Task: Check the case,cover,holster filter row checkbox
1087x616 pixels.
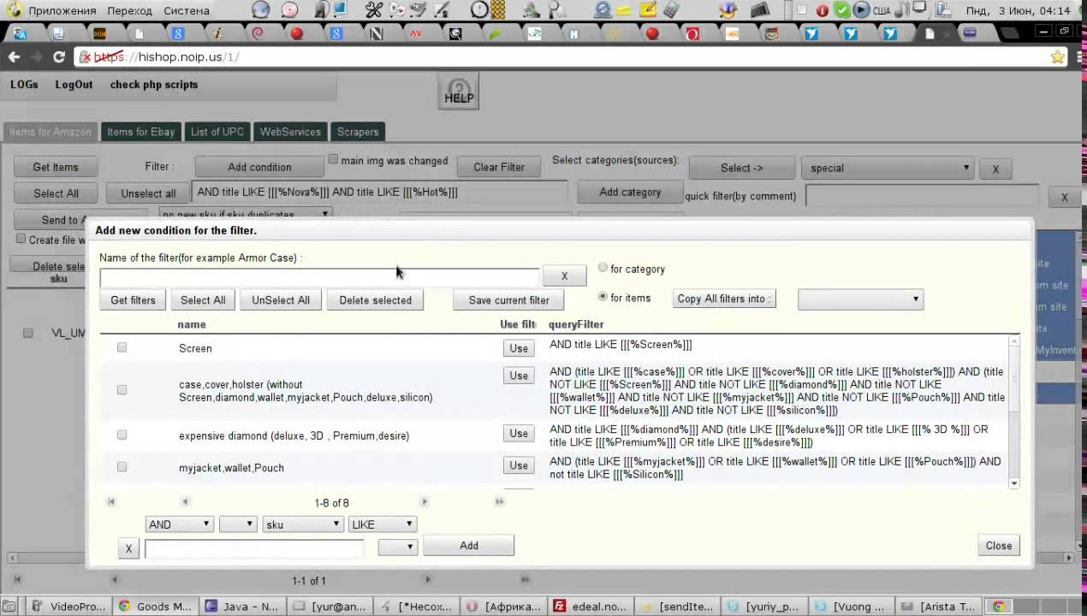Action: pos(122,389)
